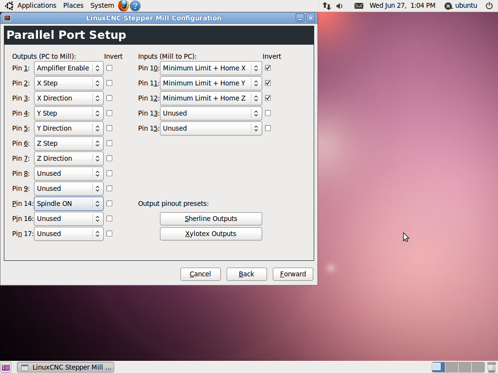Open Pin 12 Minimum Limit + Home Z dropdown
The height and width of the screenshot is (373, 498).
pos(211,98)
